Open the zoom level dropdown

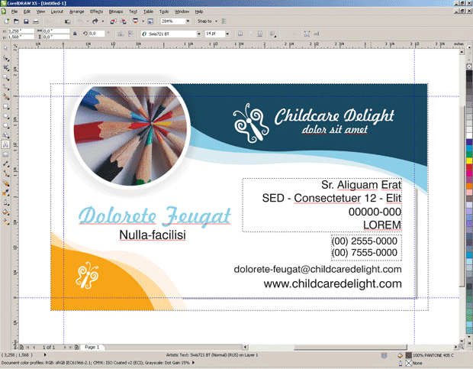coord(188,21)
